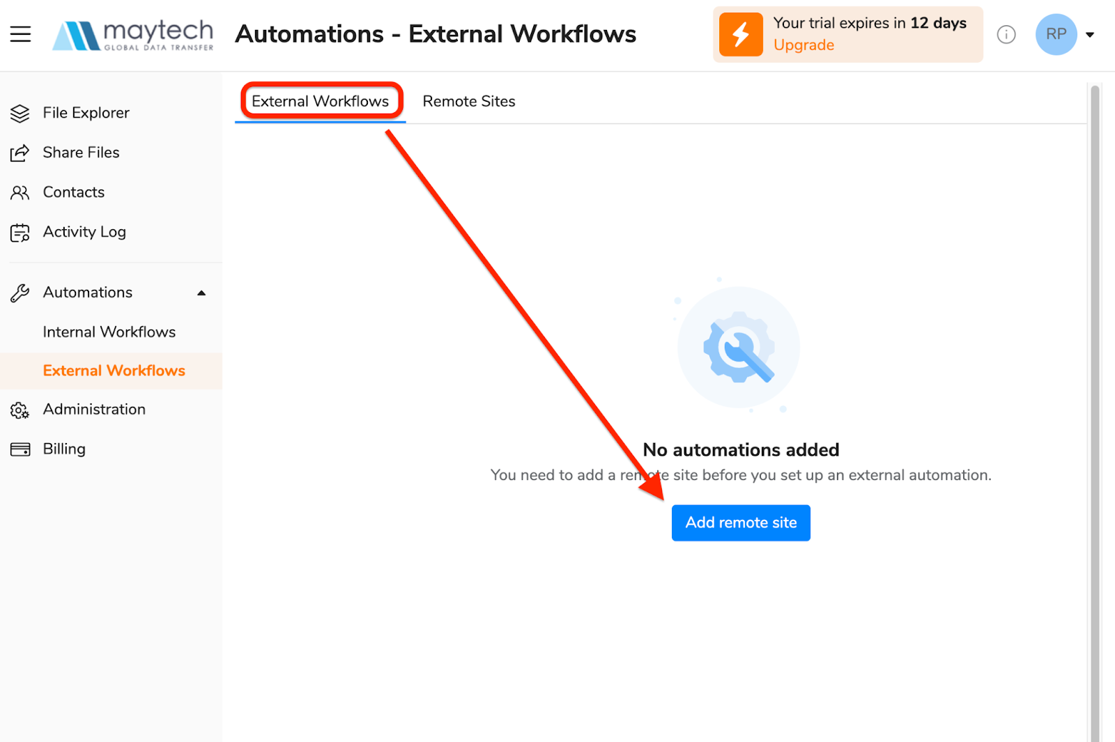Viewport: 1115px width, 742px height.
Task: Select Automations in the sidebar
Action: (88, 293)
